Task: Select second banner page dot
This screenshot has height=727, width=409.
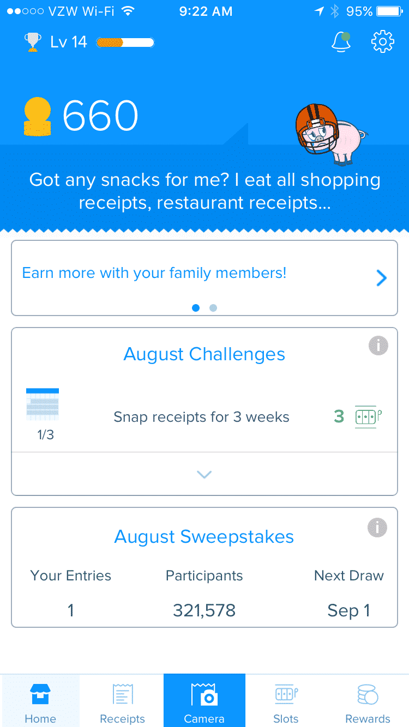Action: pos(213,308)
